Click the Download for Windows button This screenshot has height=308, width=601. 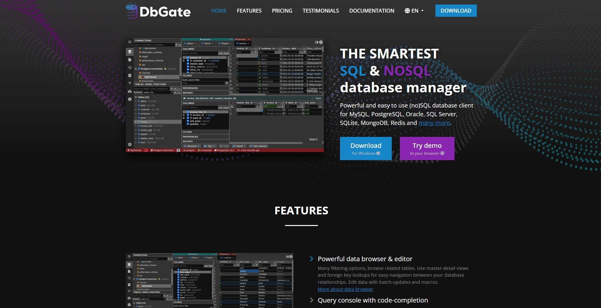point(366,149)
